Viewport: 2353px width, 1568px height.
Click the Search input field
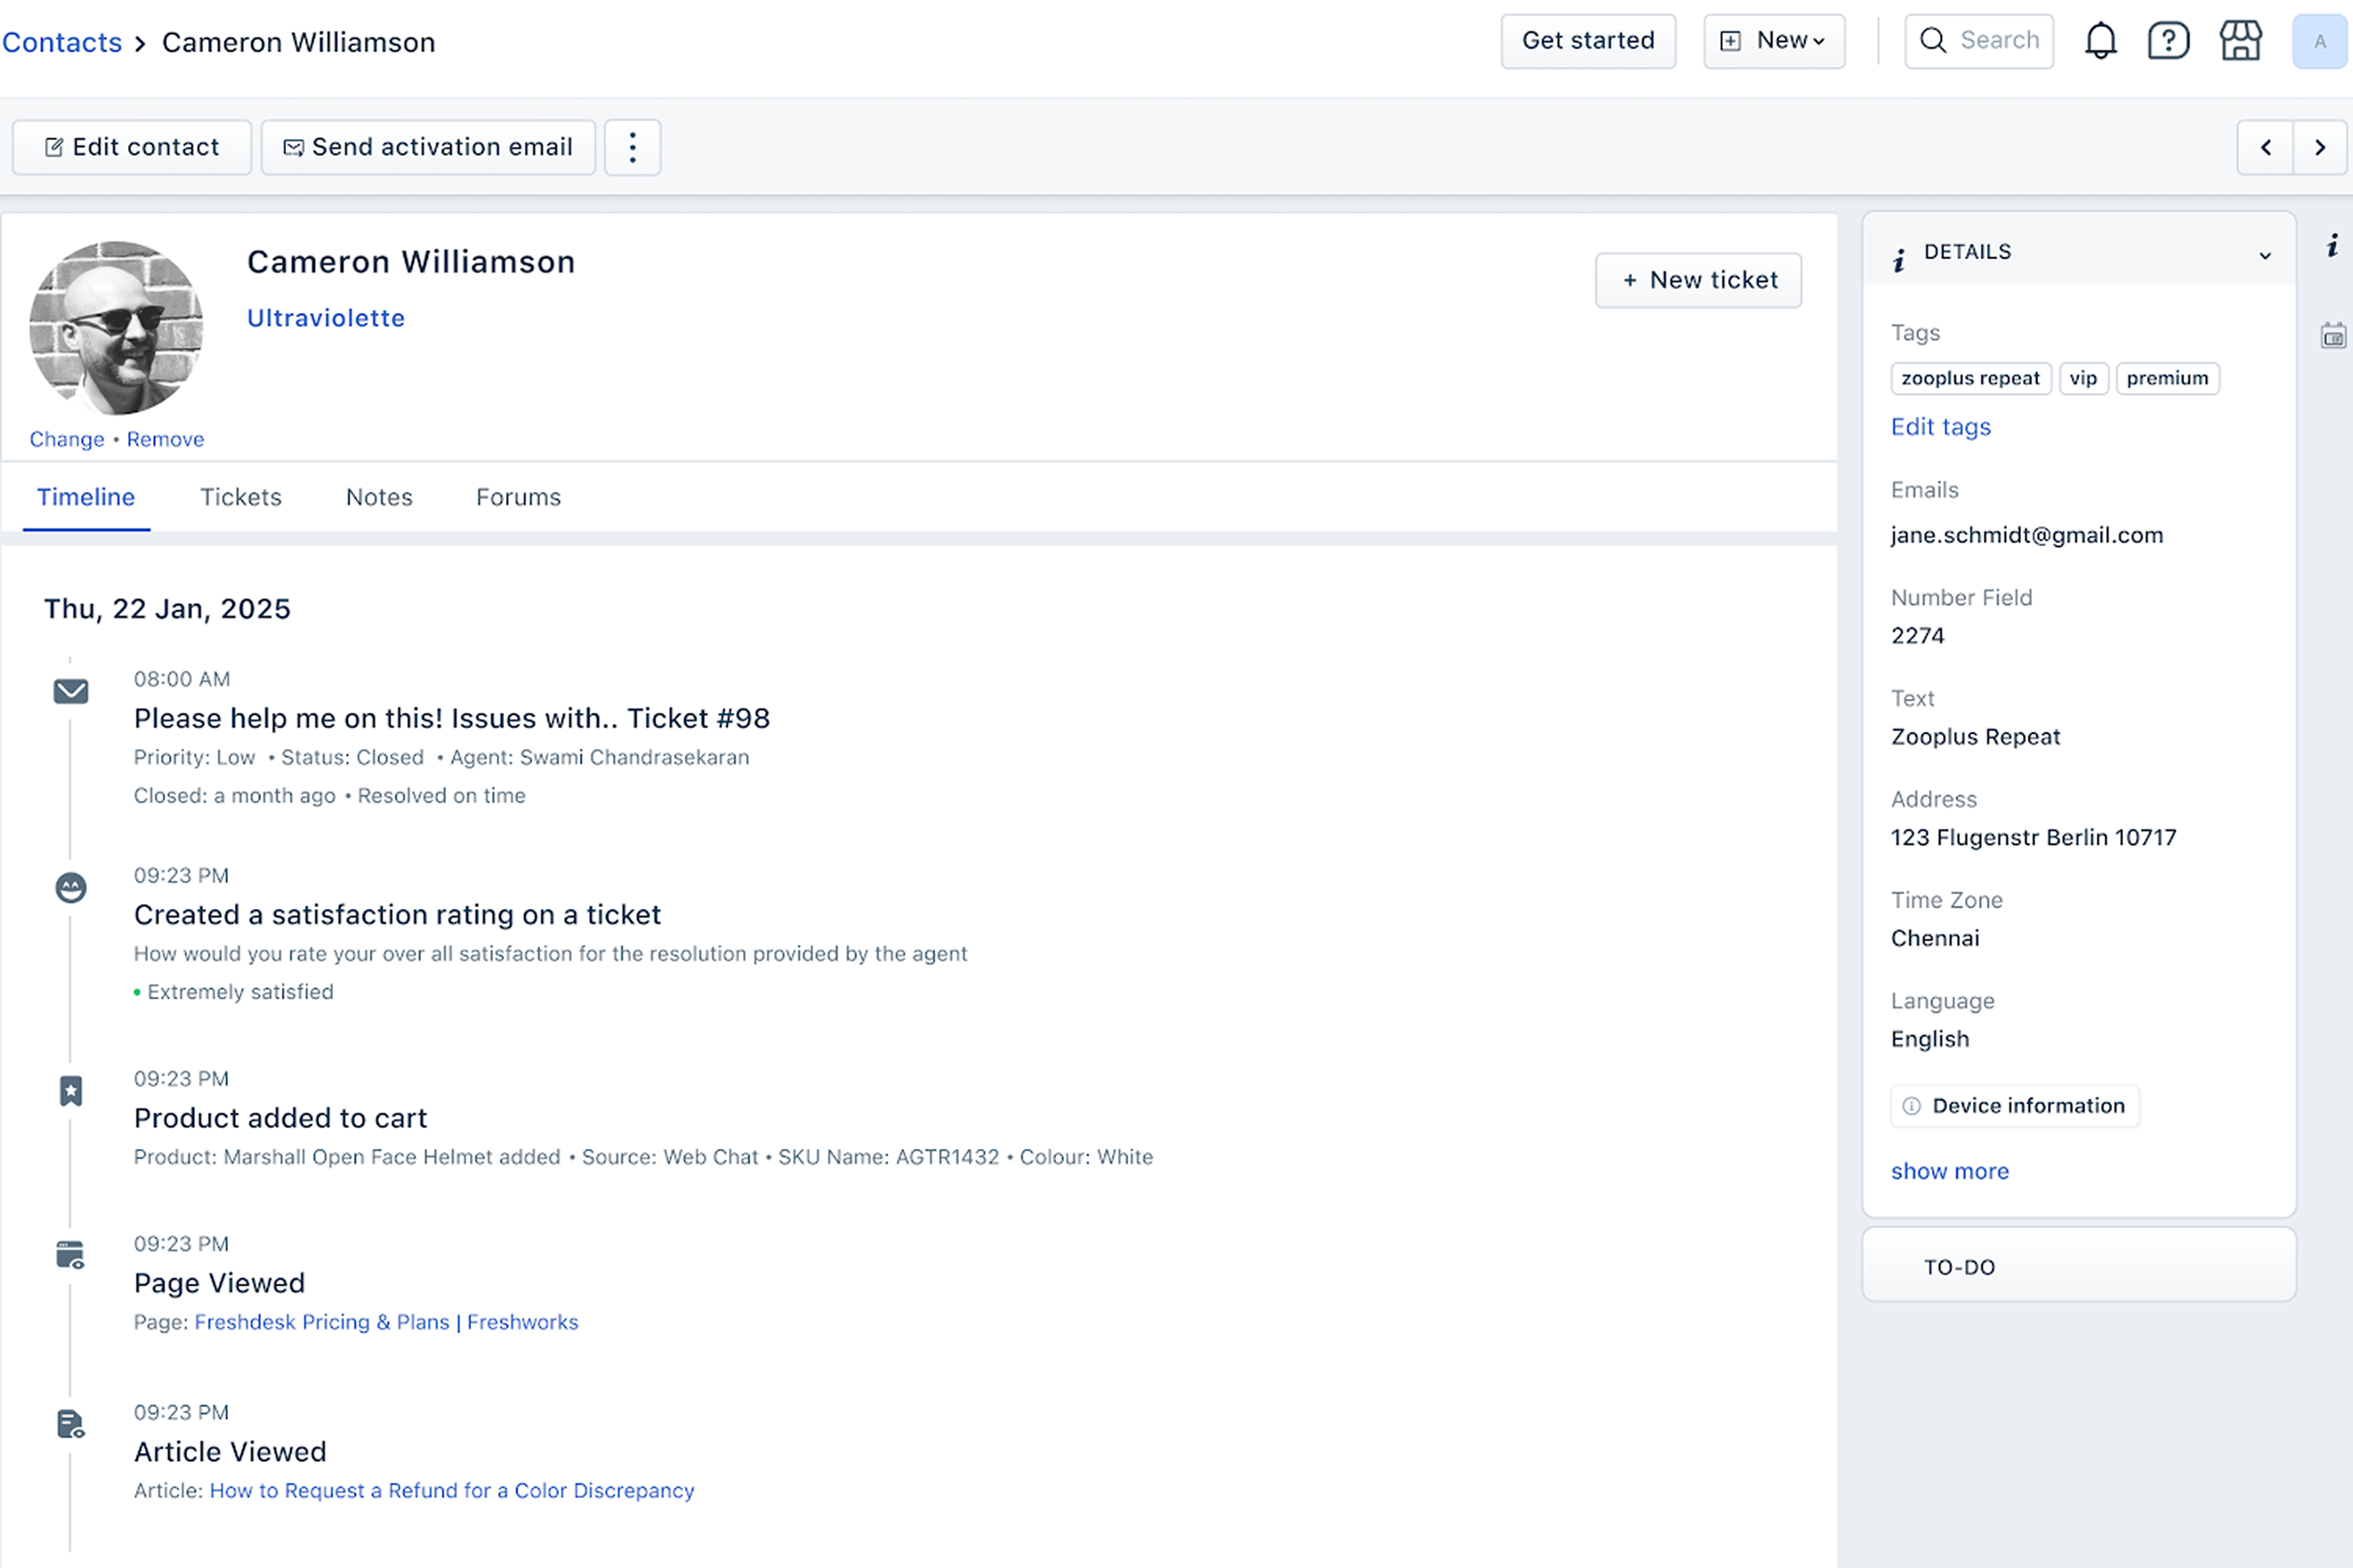click(x=1979, y=41)
